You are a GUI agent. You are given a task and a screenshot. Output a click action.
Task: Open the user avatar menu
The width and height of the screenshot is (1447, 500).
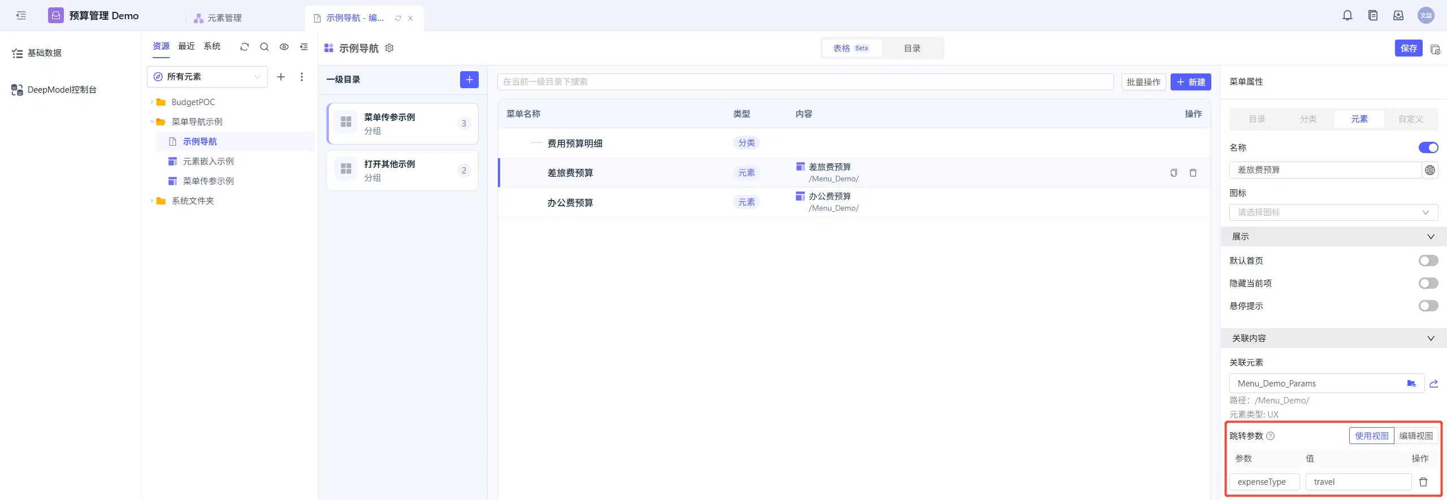click(1426, 16)
